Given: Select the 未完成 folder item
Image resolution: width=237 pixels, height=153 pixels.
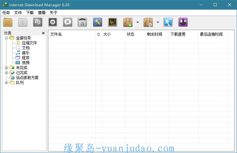Looking at the screenshot, I should [22, 68].
